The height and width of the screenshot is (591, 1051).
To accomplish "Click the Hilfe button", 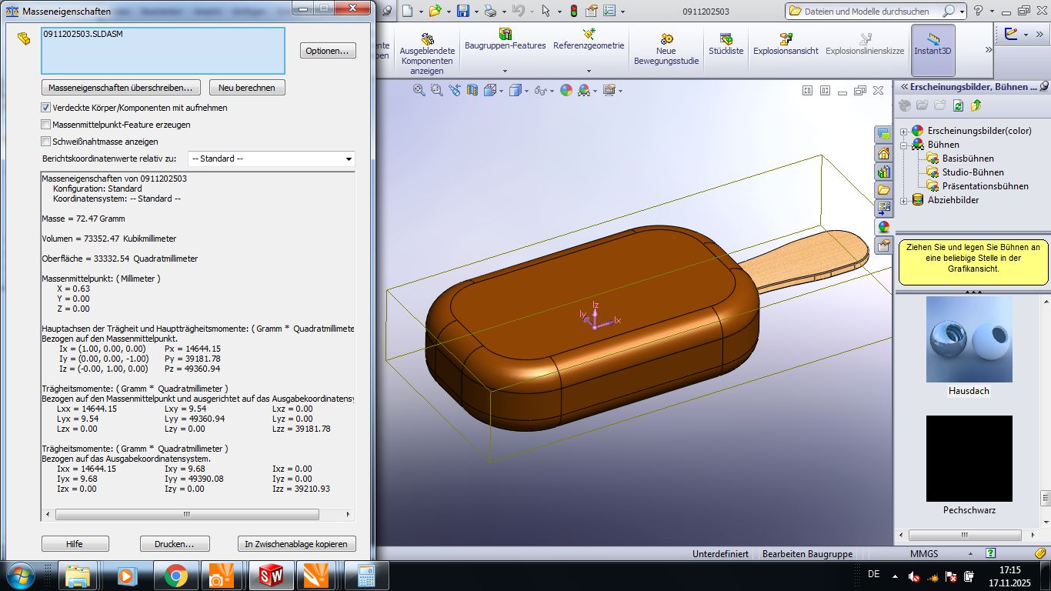I will [x=75, y=544].
